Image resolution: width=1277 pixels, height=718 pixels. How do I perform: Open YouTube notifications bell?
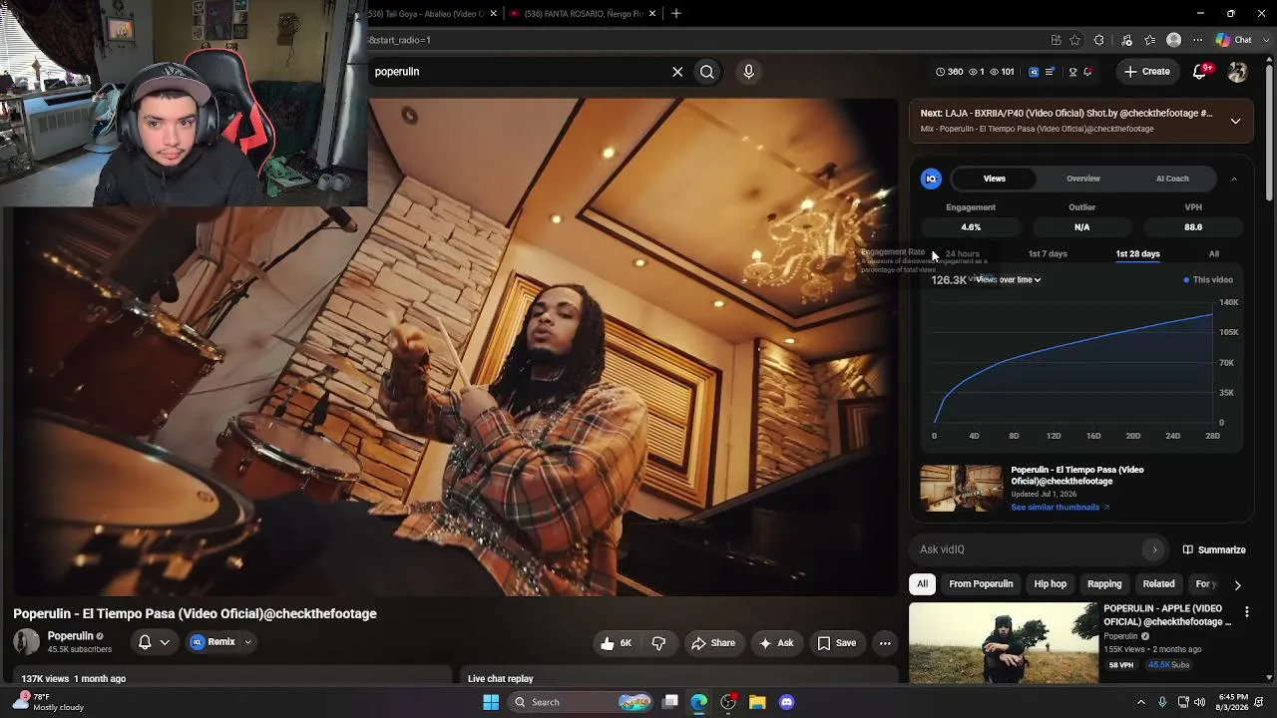[x=1200, y=72]
